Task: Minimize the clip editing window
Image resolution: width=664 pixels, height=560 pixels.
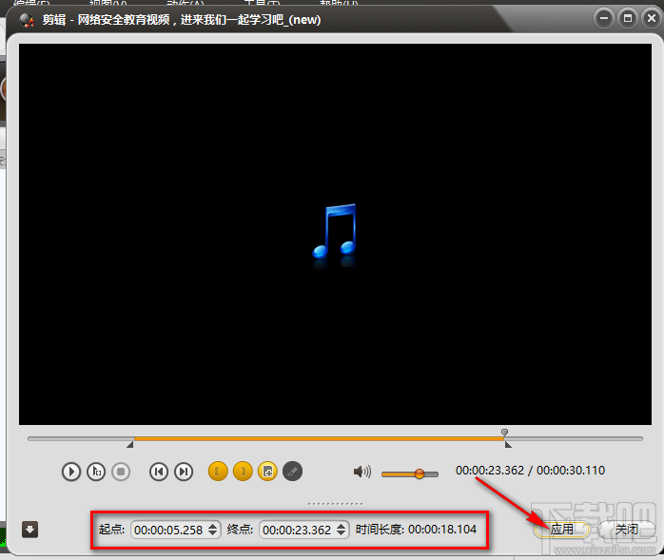Action: pyautogui.click(x=603, y=18)
